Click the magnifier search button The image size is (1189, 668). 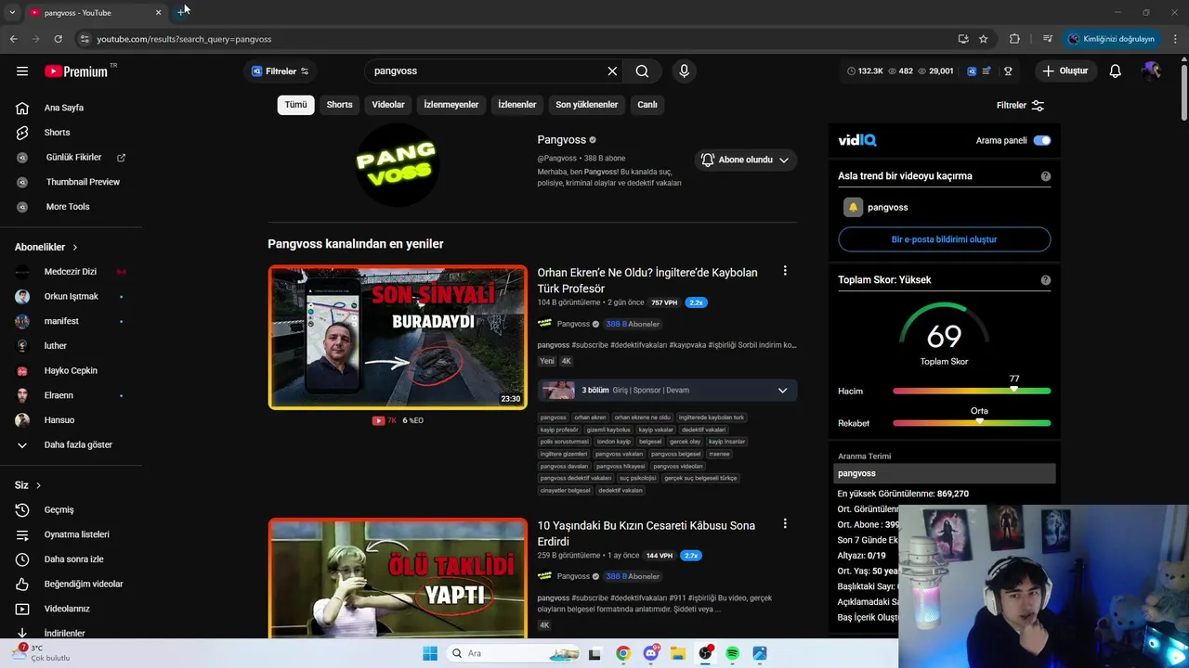click(x=642, y=71)
